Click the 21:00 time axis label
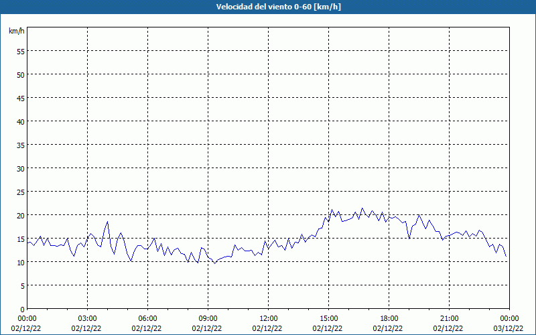536x335 pixels. pyautogui.click(x=449, y=318)
